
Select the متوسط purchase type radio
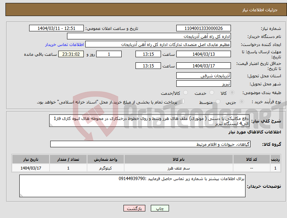pos(218,101)
